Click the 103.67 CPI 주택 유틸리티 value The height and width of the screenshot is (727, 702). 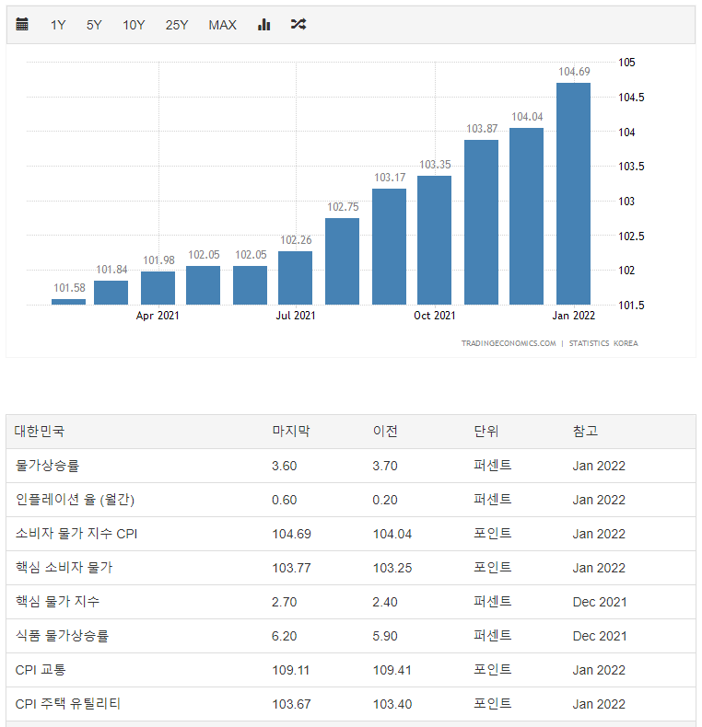pos(291,704)
